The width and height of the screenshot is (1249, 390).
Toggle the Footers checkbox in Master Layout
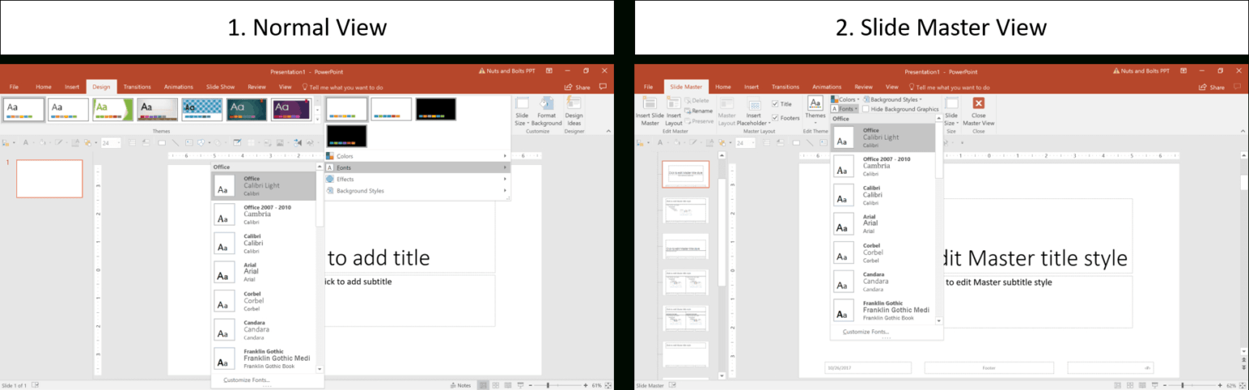click(775, 118)
